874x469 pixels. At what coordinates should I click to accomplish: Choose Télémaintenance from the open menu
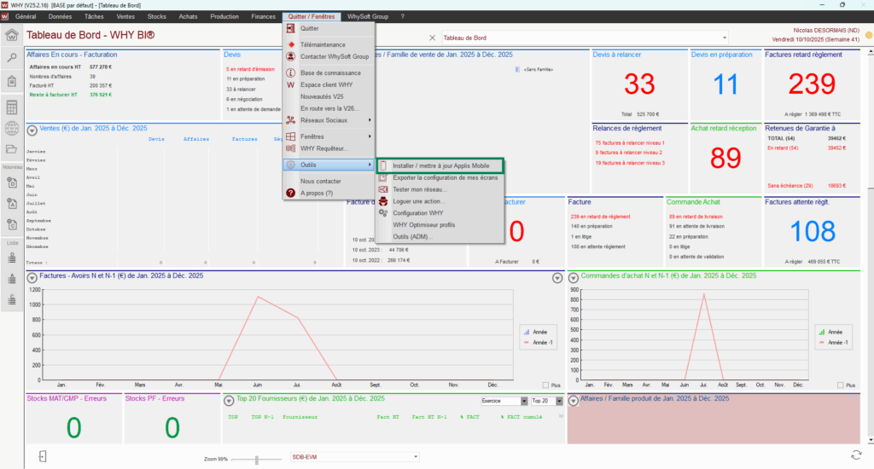point(323,44)
